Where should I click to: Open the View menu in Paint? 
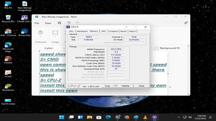tap(48, 23)
